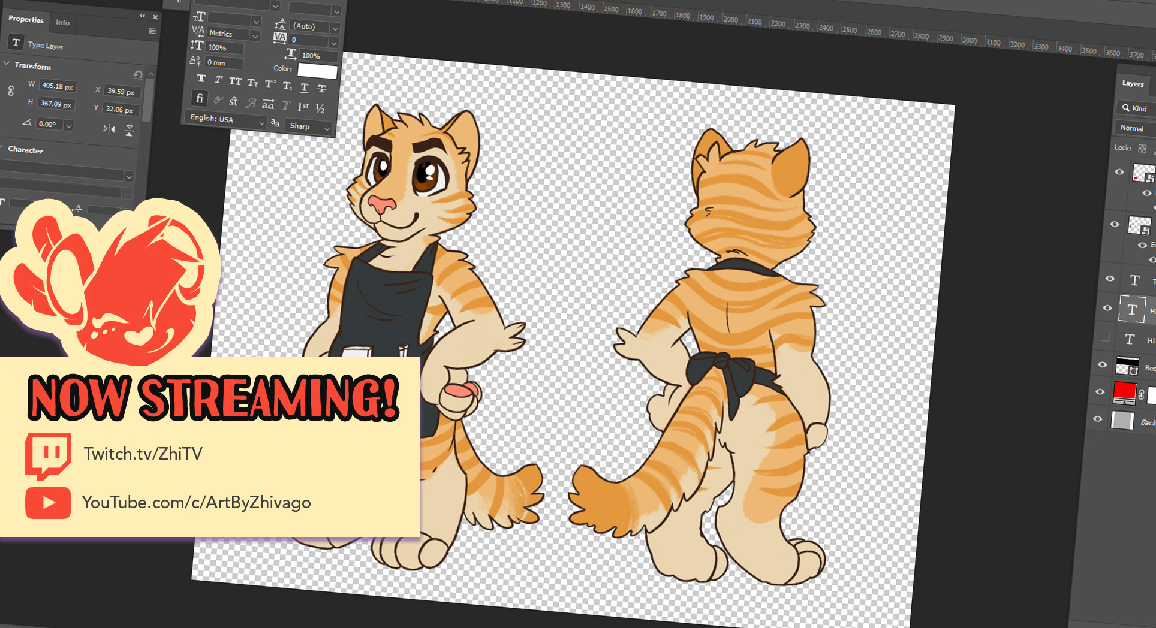The image size is (1156, 628).
Task: Open the Properties panel menu
Action: [x=153, y=31]
